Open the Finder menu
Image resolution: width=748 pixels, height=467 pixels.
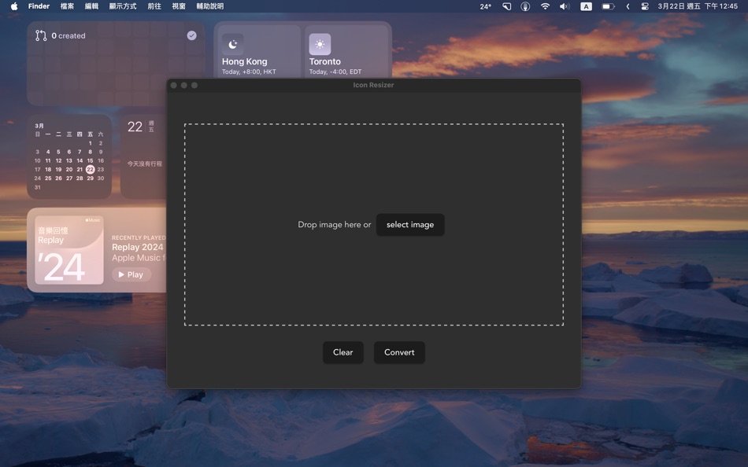coord(39,6)
